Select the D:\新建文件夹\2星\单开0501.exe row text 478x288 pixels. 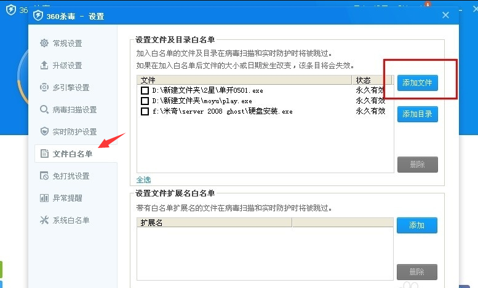coord(207,90)
